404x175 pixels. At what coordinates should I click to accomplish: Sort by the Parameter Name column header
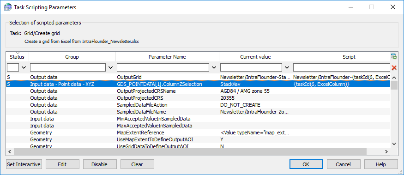(x=167, y=57)
